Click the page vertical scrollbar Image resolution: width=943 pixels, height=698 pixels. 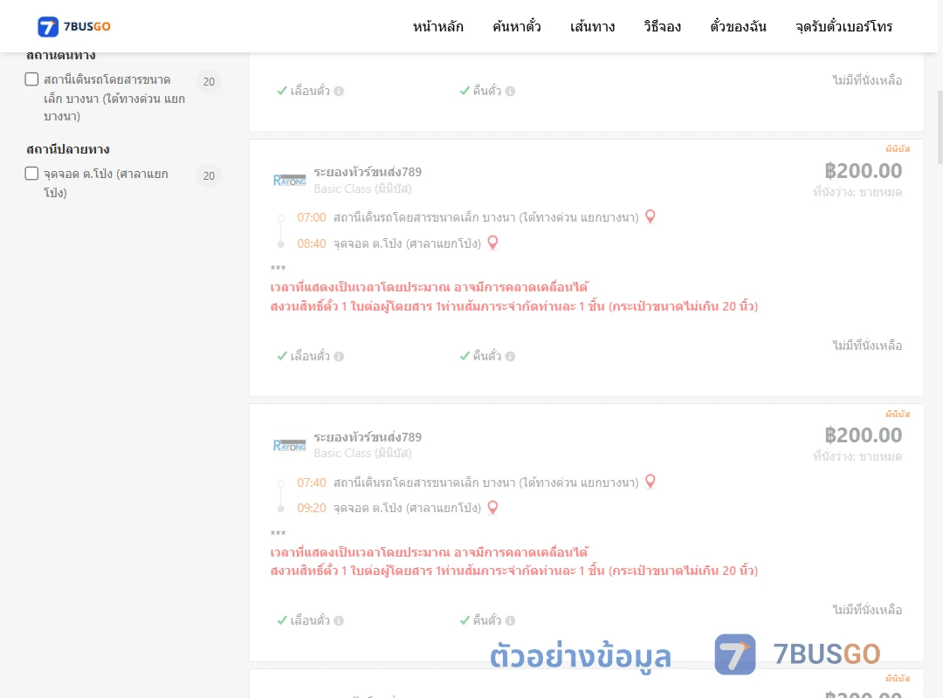(x=940, y=127)
